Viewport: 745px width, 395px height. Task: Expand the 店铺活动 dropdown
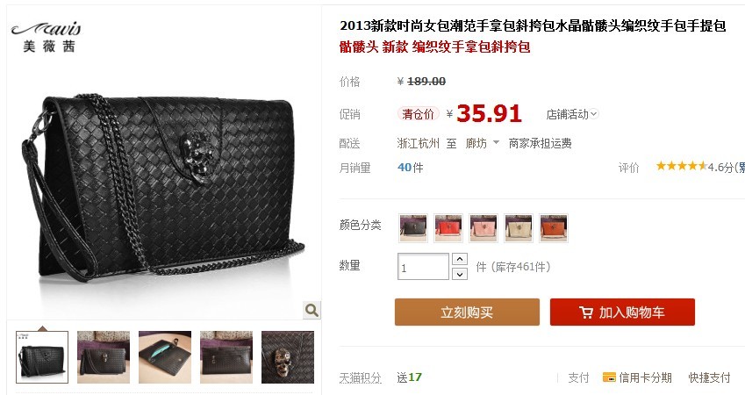pos(572,114)
